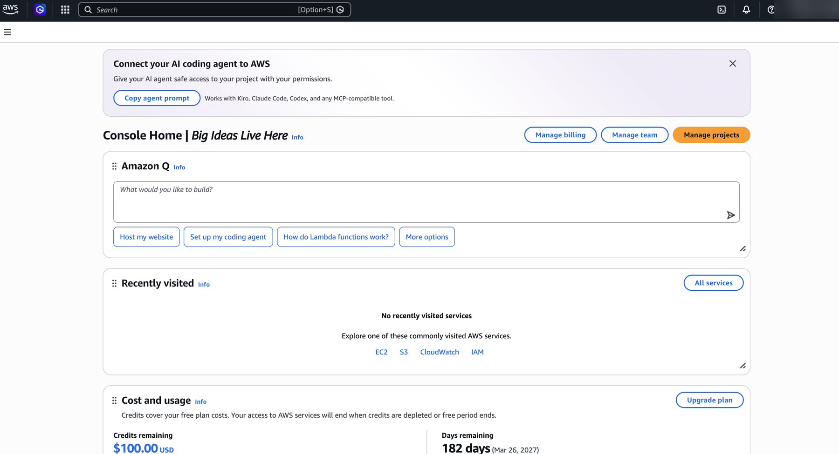The image size is (839, 454).
Task: Grab the Amazon Q widget drag handle
Action: point(114,166)
